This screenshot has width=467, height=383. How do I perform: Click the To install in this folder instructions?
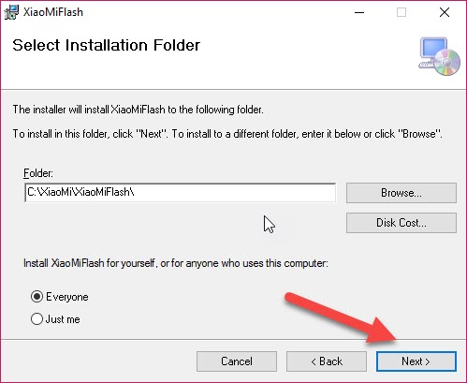tap(227, 134)
